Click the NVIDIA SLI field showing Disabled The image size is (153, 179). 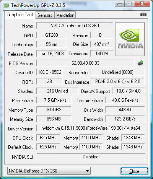91,157
